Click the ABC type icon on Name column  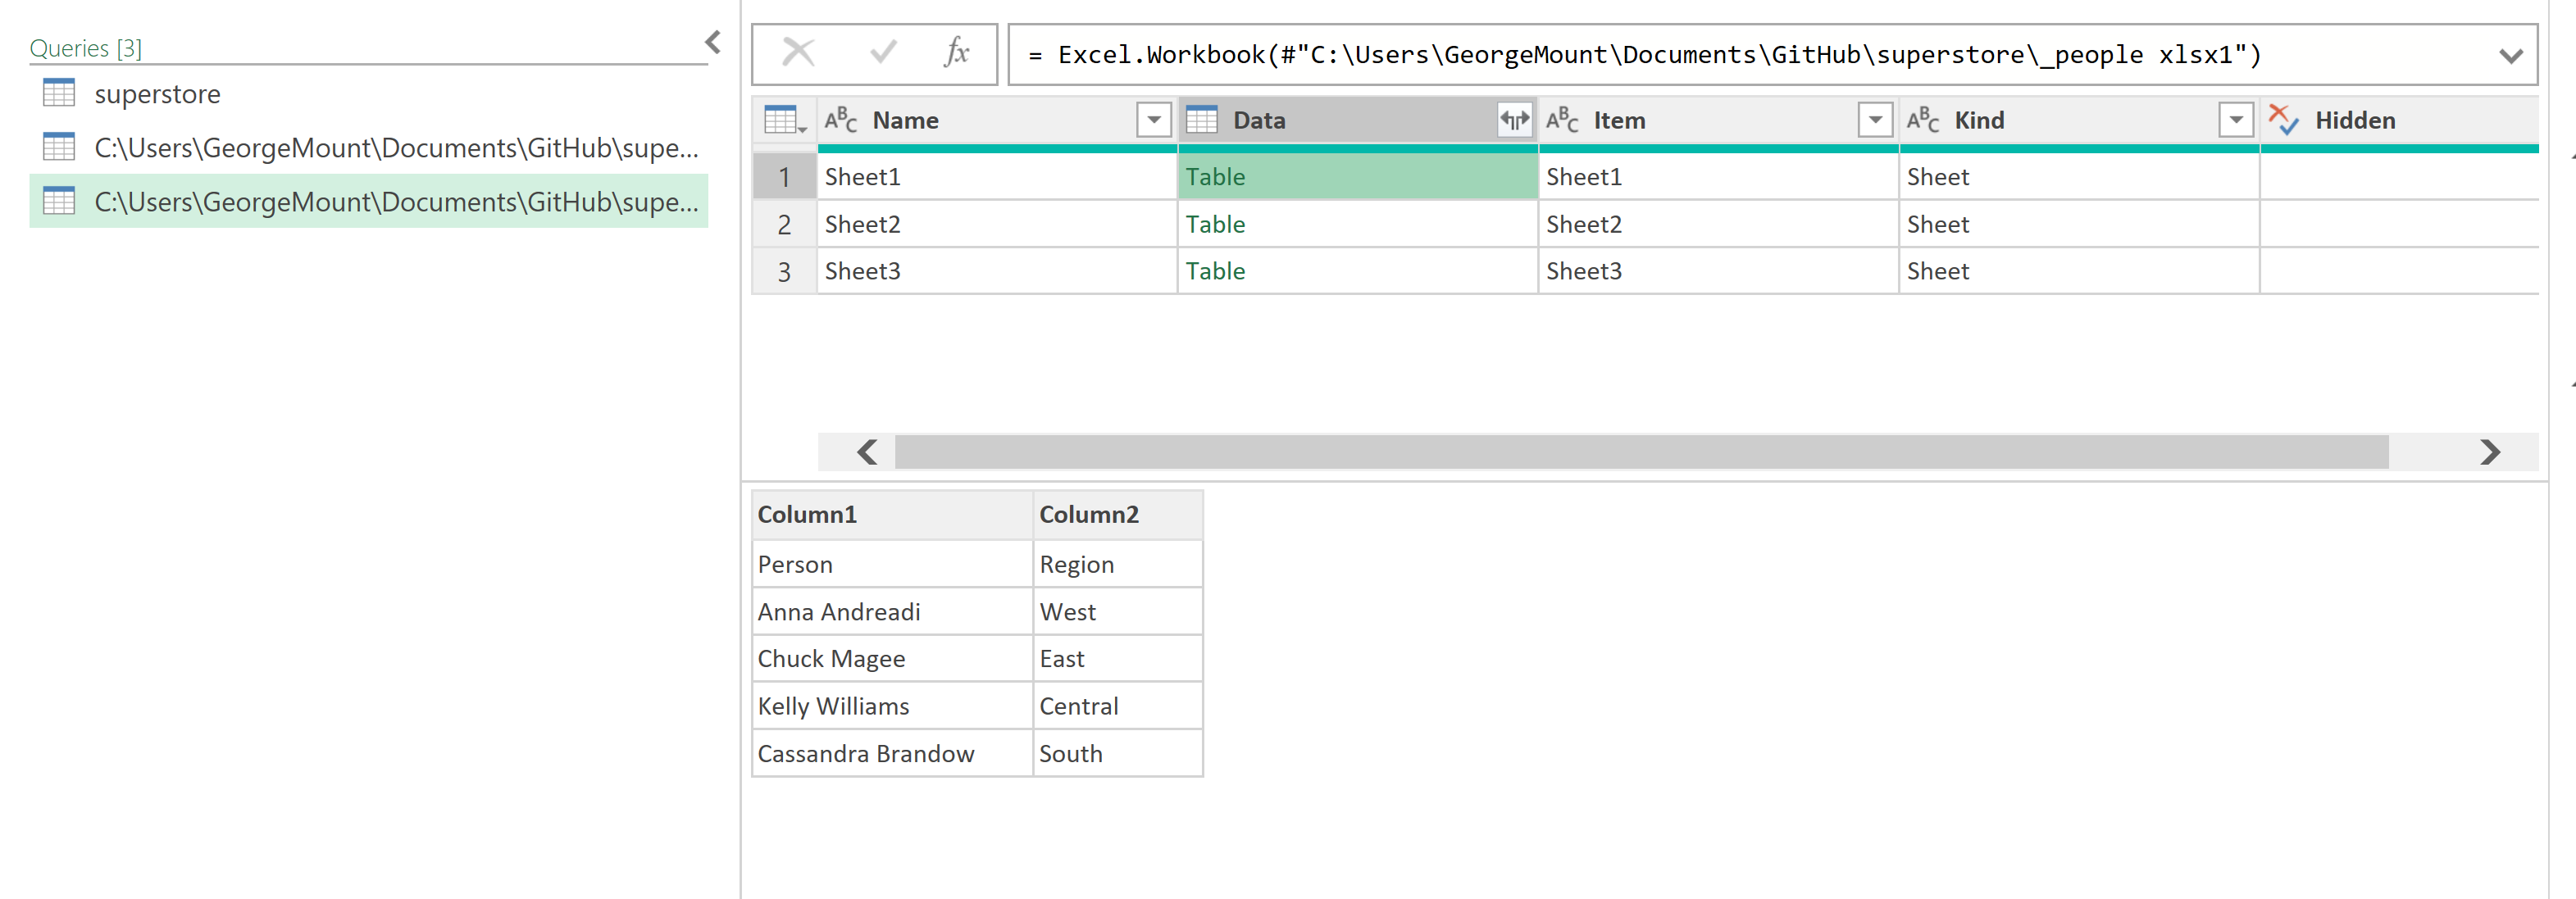point(840,120)
